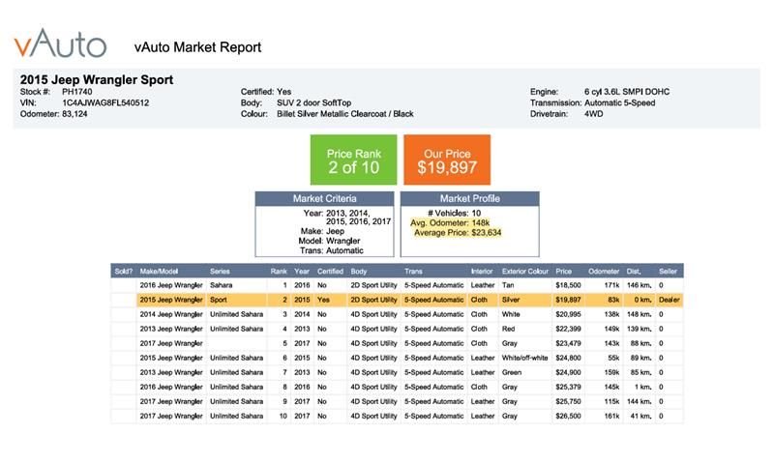Sort by the Odometer column header
Screen dimensions: 774x463
pos(604,272)
